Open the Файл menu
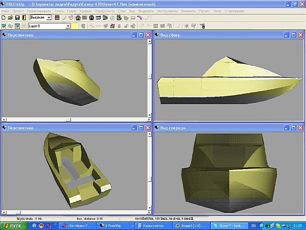 click(5, 11)
